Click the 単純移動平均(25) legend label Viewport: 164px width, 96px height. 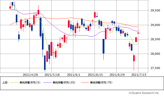click(x=64, y=83)
